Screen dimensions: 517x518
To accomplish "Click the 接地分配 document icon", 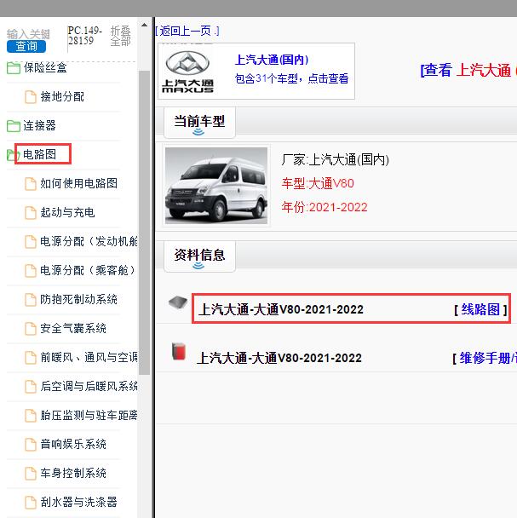I will [x=31, y=97].
